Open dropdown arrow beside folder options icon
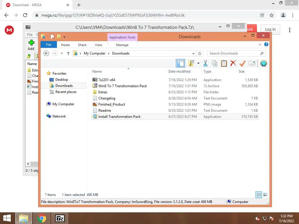This screenshot has width=299, height=224. click(198, 63)
